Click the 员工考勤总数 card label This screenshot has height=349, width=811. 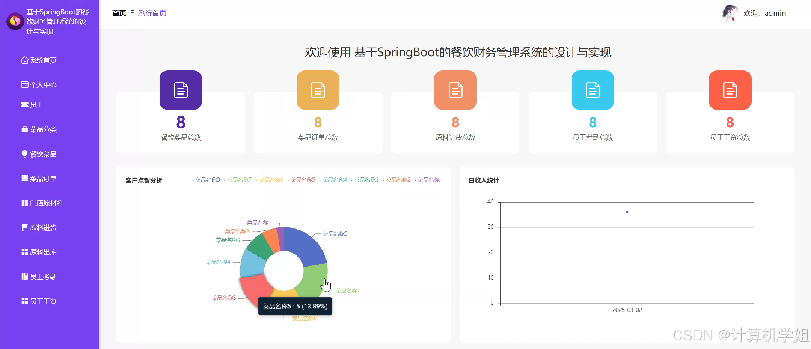tap(593, 137)
